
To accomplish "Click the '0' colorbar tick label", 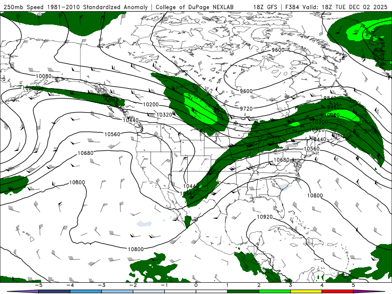I will point(196,285).
